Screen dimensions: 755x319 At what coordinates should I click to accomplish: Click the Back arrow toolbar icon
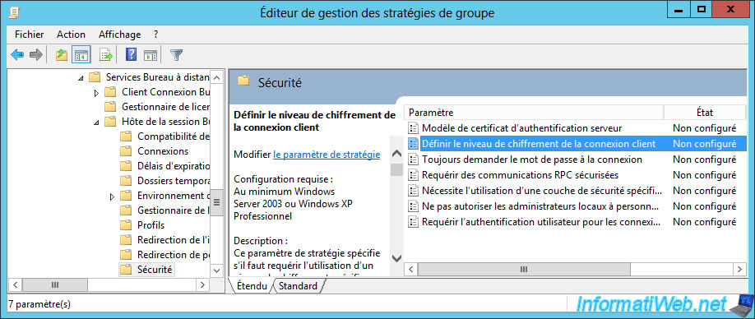(17, 55)
